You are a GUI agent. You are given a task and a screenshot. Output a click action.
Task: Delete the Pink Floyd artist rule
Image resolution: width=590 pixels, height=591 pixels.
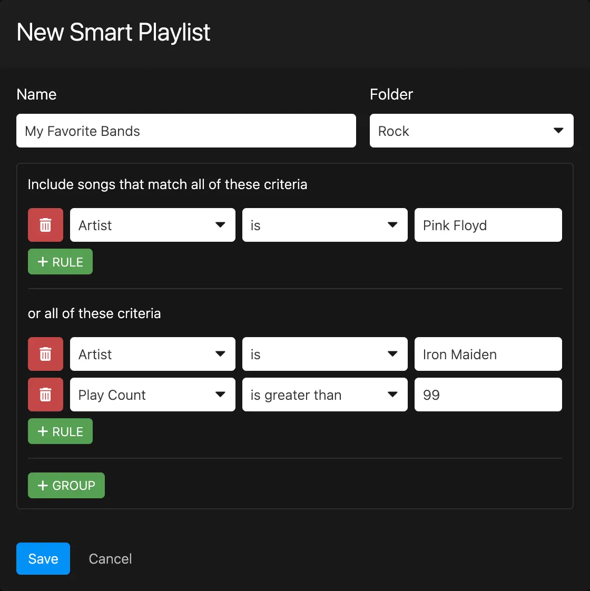(x=45, y=225)
